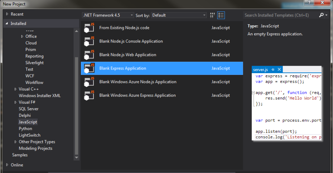Viewport: 333px width, 173px height.
Task: Select the Test category
Action: pyautogui.click(x=29, y=69)
